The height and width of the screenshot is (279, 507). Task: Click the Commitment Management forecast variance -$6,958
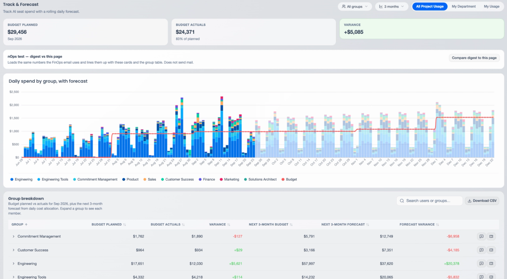(x=452, y=236)
